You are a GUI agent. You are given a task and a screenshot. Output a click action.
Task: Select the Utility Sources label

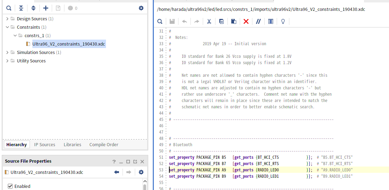pos(31,61)
